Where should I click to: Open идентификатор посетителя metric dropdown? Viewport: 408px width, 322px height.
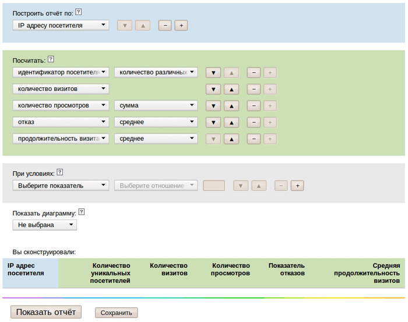click(x=61, y=73)
